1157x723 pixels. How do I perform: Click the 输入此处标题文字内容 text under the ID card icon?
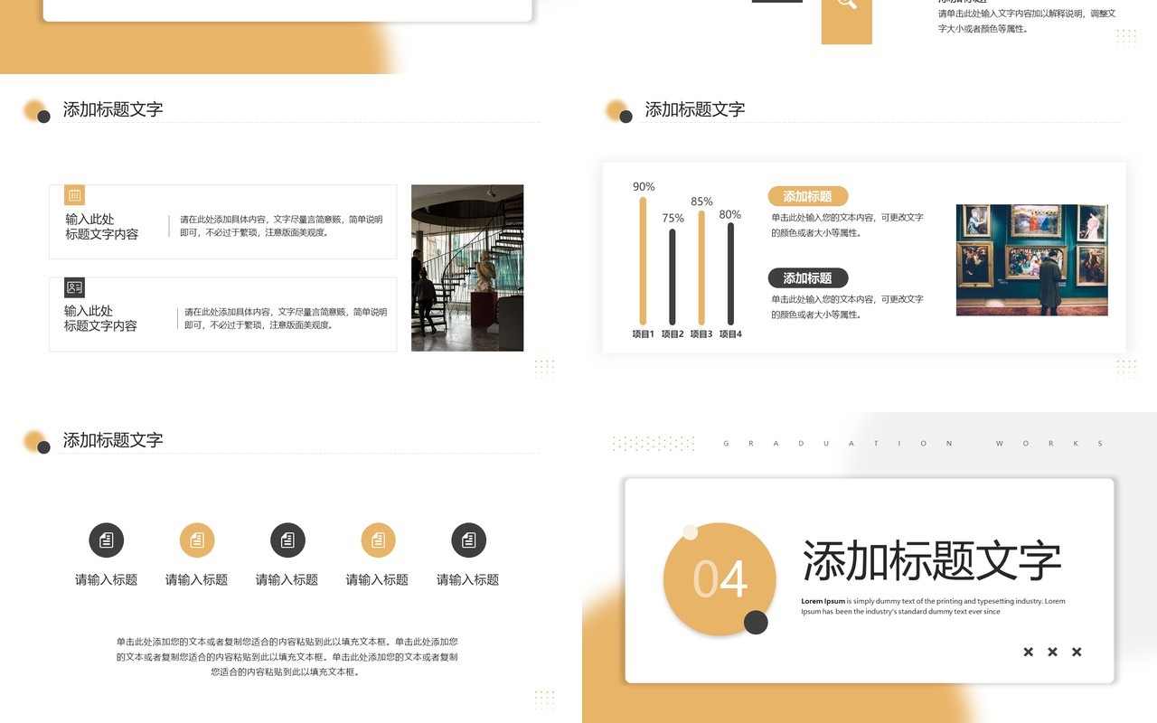point(100,318)
